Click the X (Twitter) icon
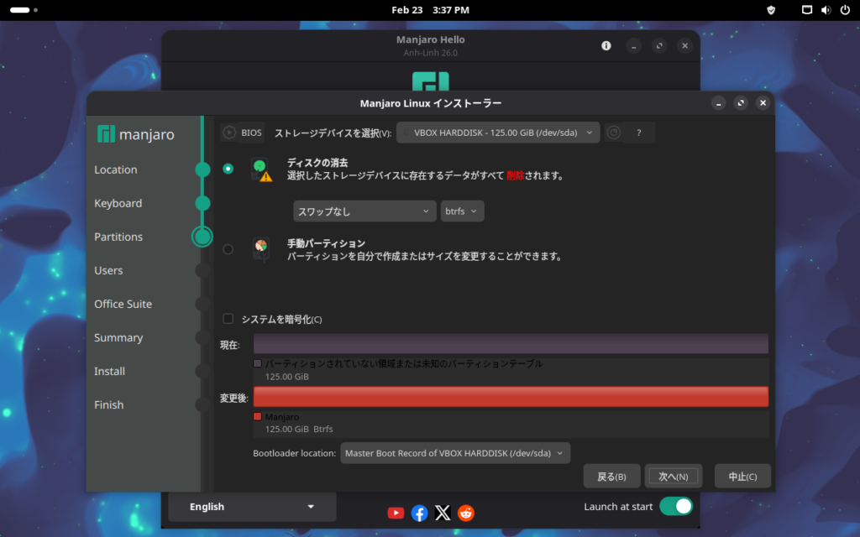 (x=443, y=513)
